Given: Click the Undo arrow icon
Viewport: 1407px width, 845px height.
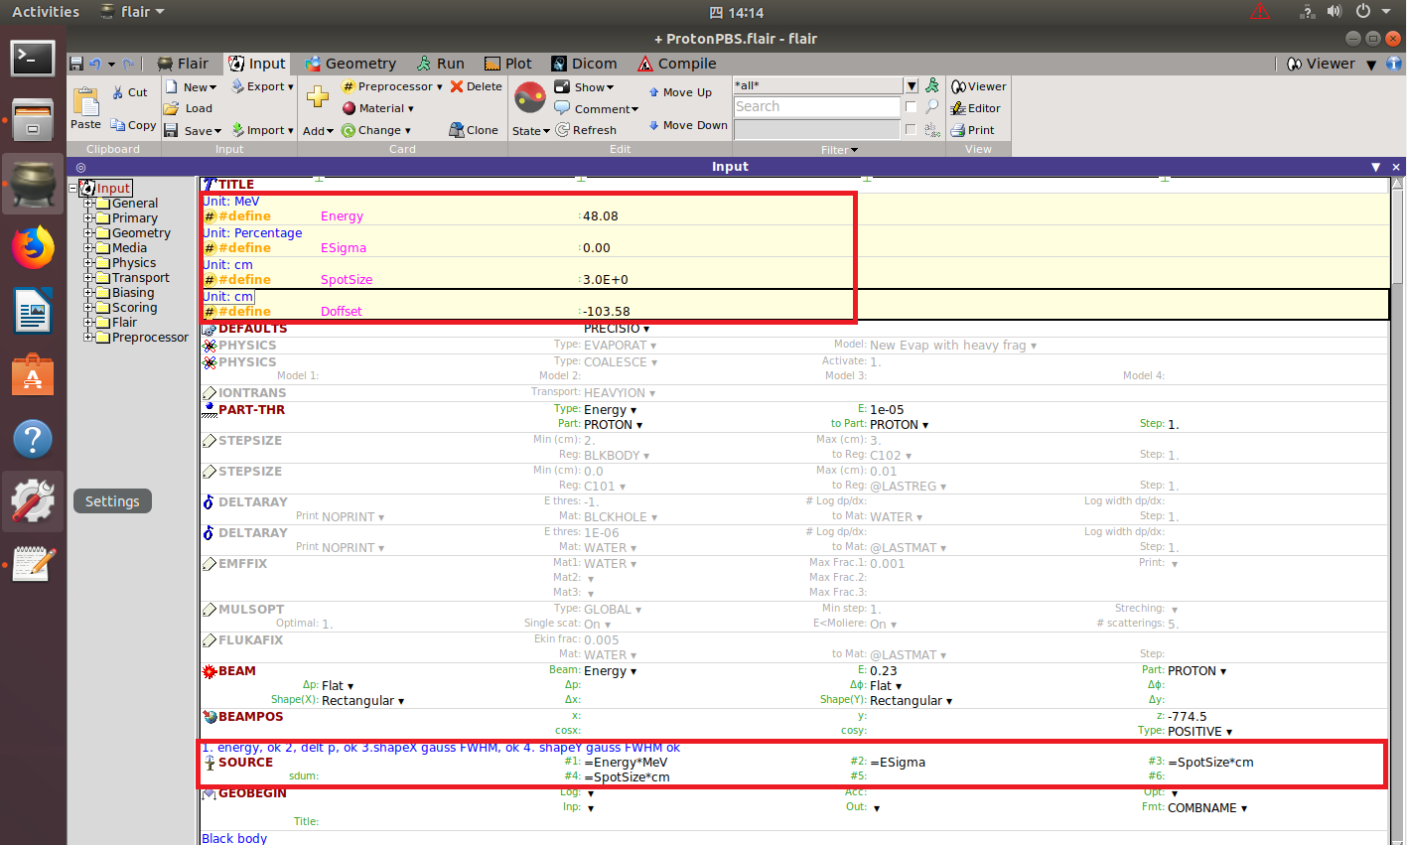Looking at the screenshot, I should pyautogui.click(x=95, y=64).
